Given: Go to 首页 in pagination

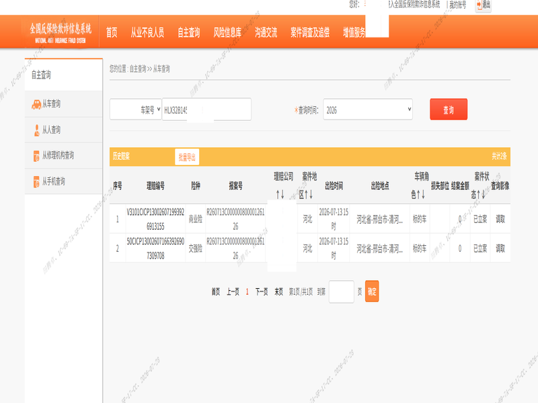Looking at the screenshot, I should [216, 292].
